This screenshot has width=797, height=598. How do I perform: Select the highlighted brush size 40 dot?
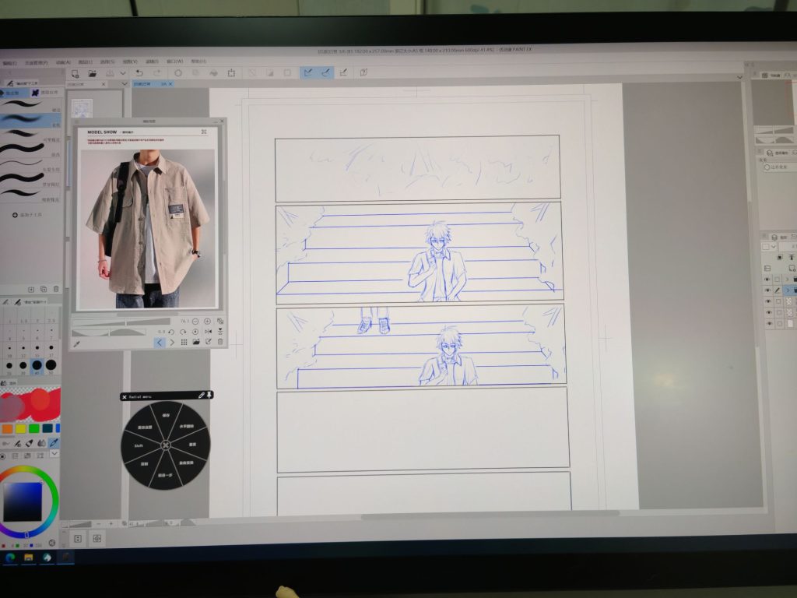(x=37, y=365)
